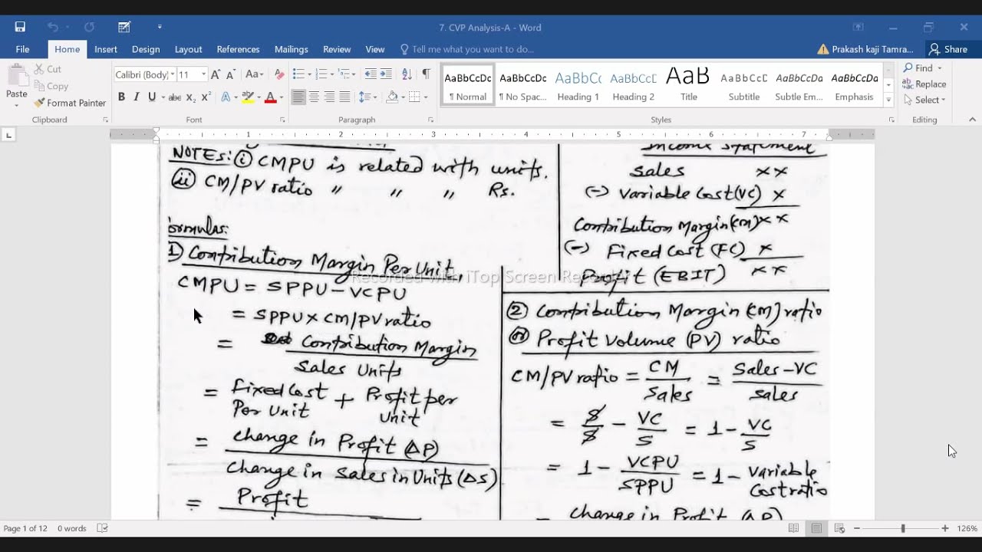Screen dimensions: 982x552
Task: Click Format Painter
Action: (70, 103)
